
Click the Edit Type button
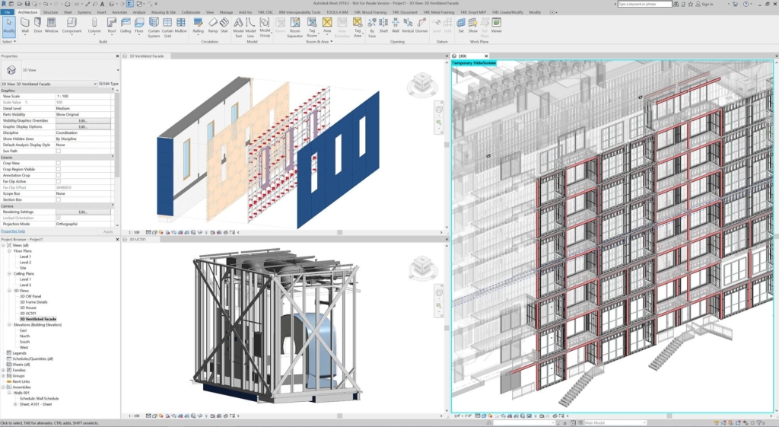coord(109,84)
